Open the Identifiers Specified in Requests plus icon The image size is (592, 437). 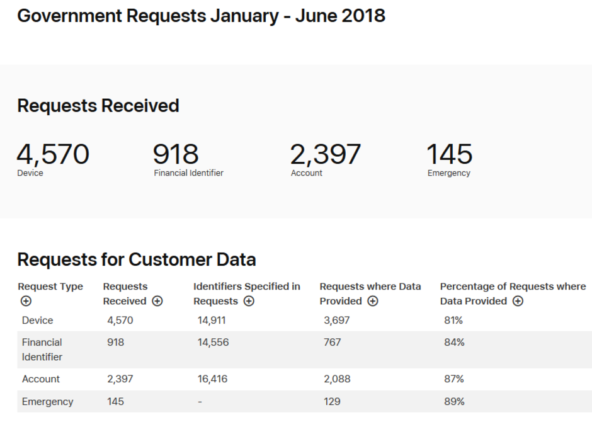[x=249, y=301]
